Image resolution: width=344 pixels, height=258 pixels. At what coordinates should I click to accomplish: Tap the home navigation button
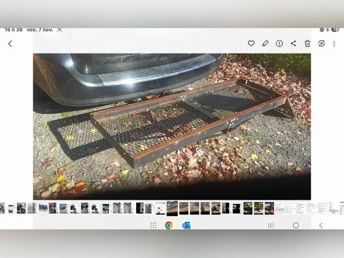tap(296, 225)
